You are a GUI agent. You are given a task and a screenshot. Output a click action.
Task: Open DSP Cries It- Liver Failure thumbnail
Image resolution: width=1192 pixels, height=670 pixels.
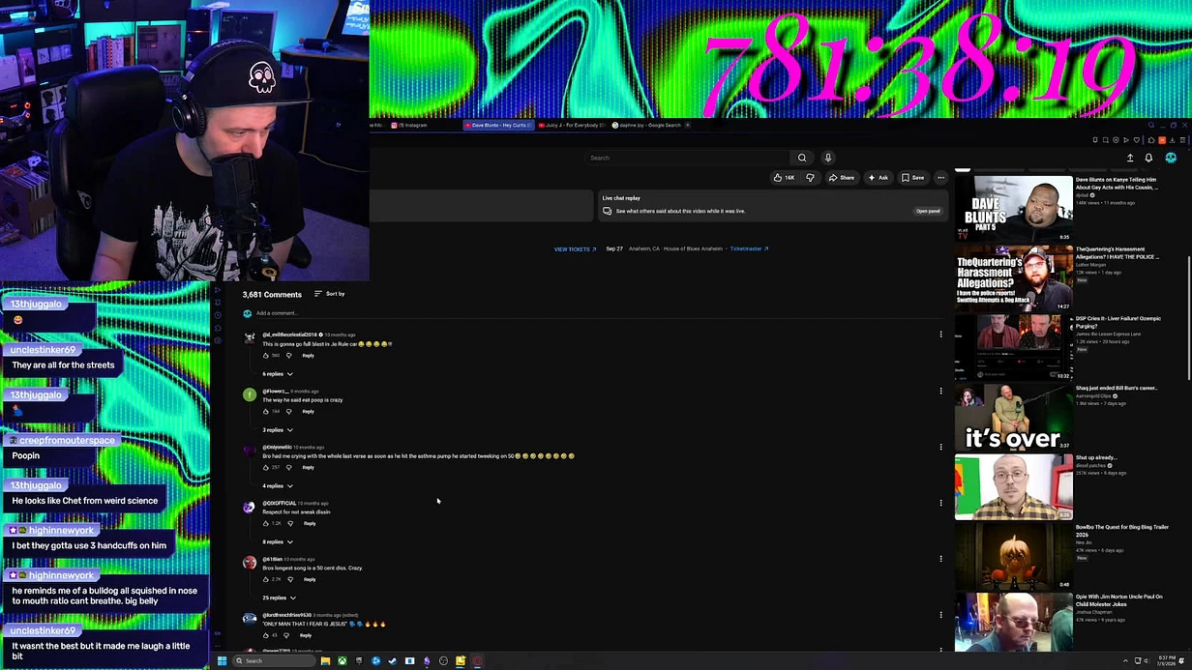coord(1013,347)
